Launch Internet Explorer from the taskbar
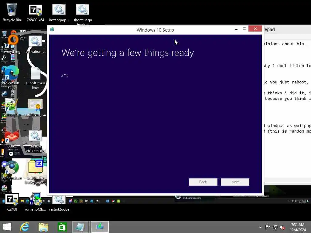Viewport: 311px width, 233px height. [x=25, y=227]
